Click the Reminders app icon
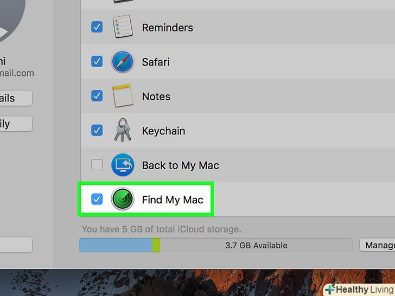 [x=123, y=27]
